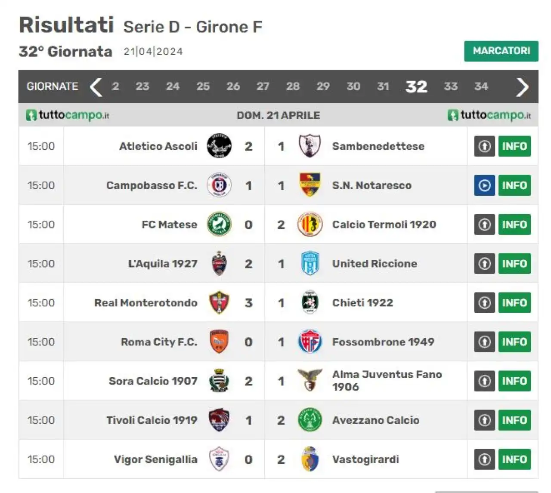
Task: Click grey arrow icon on Vigor Senigallia row
Action: click(484, 459)
